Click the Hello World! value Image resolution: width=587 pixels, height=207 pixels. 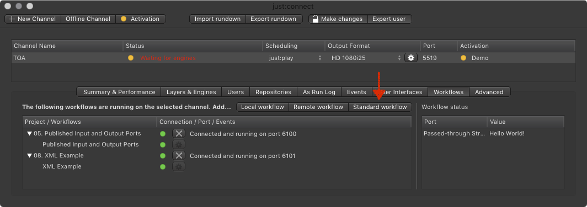click(x=507, y=133)
